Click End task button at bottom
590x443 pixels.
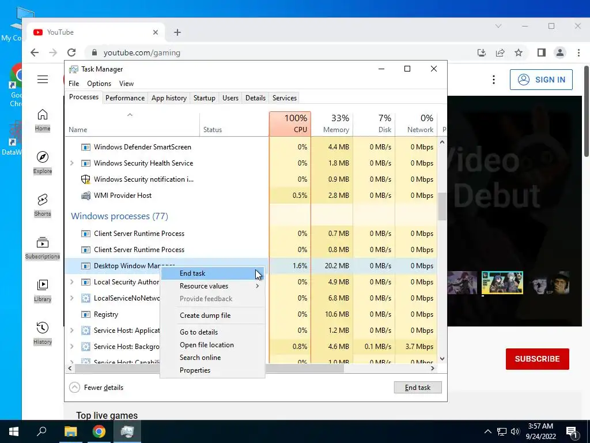[418, 387]
